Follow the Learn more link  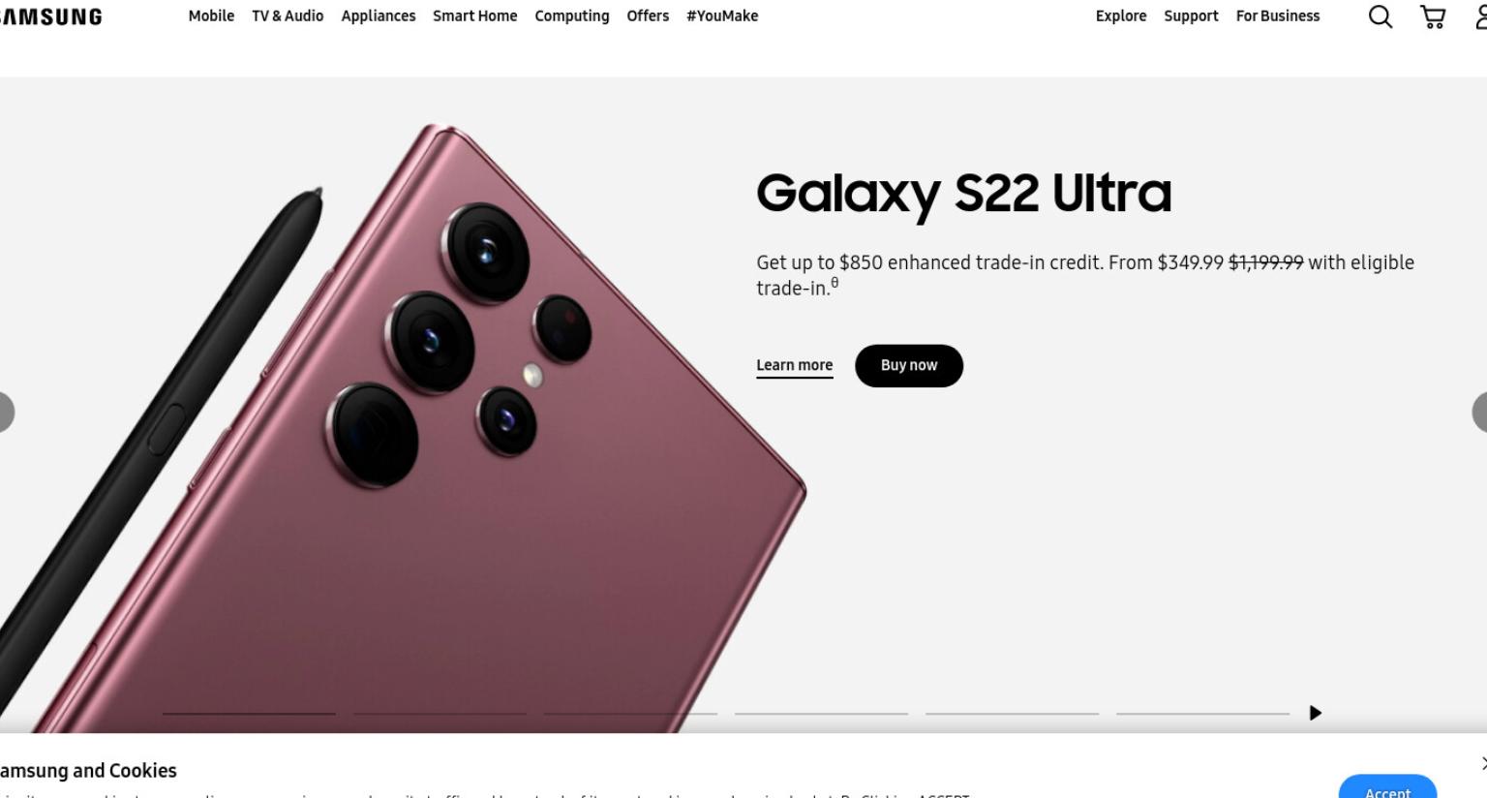point(795,366)
